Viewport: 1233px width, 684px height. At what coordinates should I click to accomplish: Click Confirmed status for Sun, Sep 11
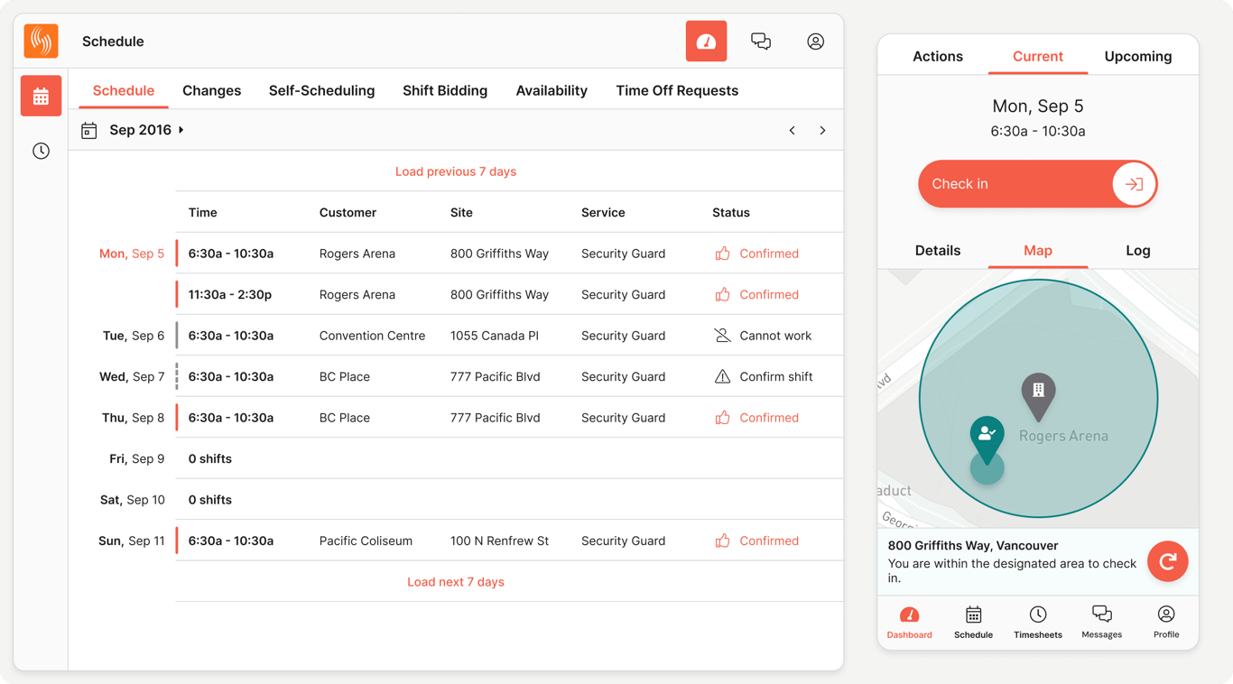[769, 541]
